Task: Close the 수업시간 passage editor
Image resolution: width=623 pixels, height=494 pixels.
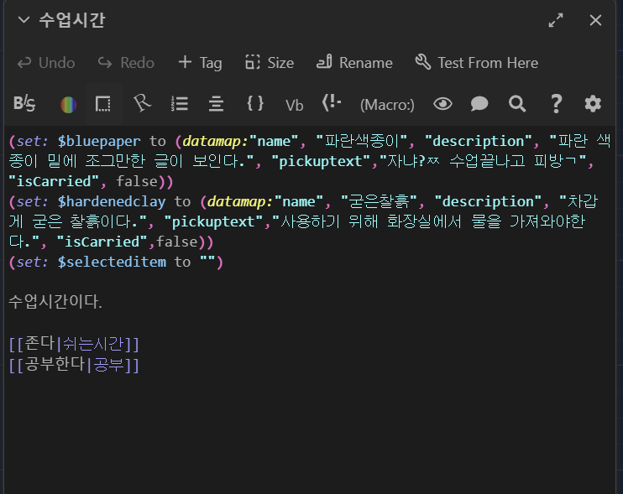Action: 595,20
